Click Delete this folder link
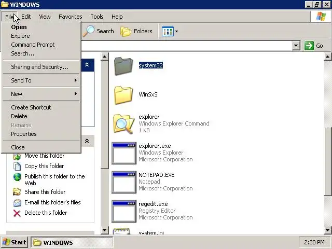 (x=46, y=213)
